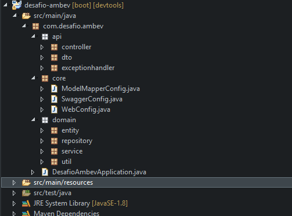Click the WebConfig.java file icon

[x=54, y=109]
